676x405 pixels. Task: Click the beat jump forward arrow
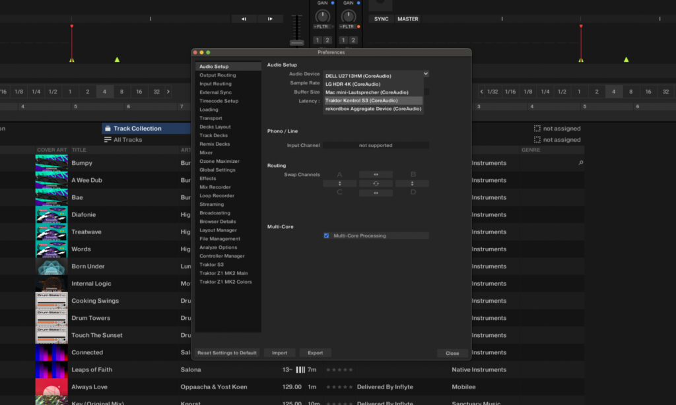click(x=270, y=18)
